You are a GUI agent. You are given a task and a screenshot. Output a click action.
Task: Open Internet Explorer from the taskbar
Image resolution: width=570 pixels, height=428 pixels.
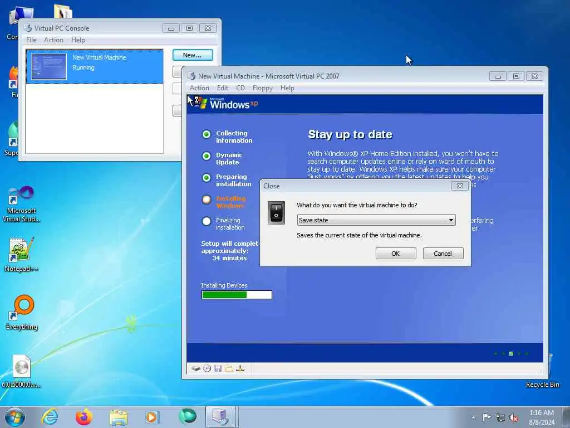(50, 417)
